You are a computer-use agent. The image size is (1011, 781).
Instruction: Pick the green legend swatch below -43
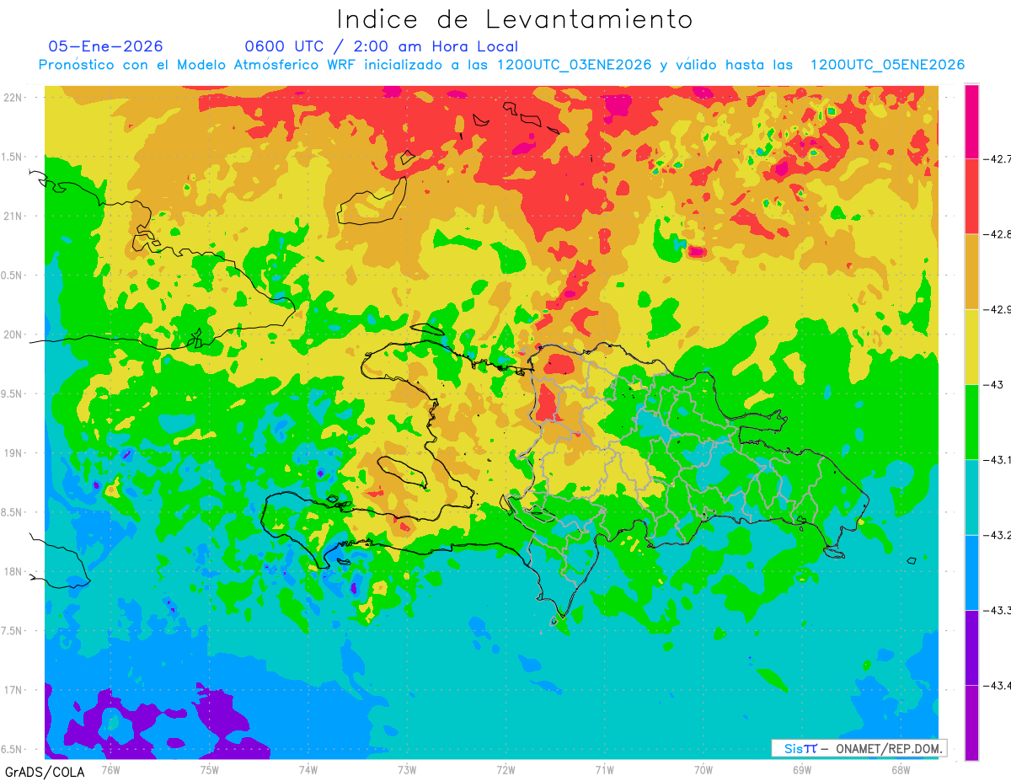(x=971, y=421)
